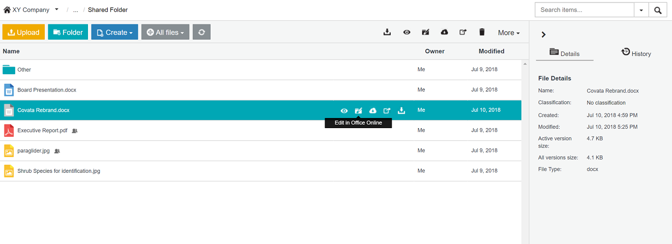Click the Shared Folder breadcrumb
This screenshot has height=244, width=672.
tap(108, 10)
